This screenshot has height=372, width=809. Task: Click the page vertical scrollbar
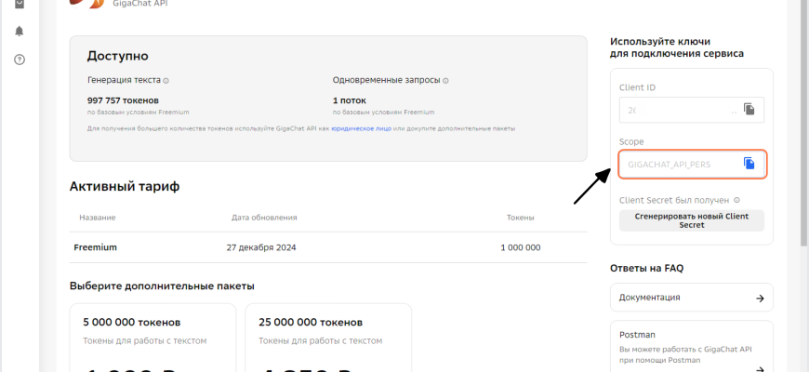[804, 139]
